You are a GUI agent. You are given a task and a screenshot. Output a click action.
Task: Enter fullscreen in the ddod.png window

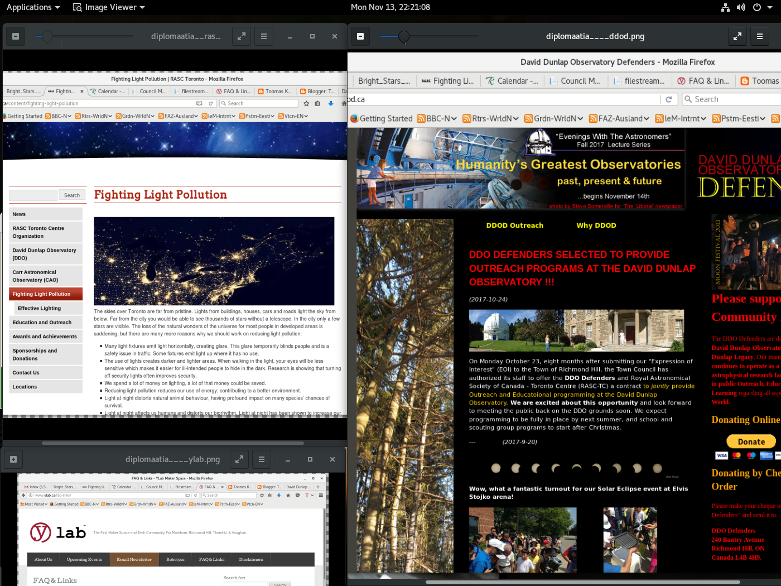[737, 36]
